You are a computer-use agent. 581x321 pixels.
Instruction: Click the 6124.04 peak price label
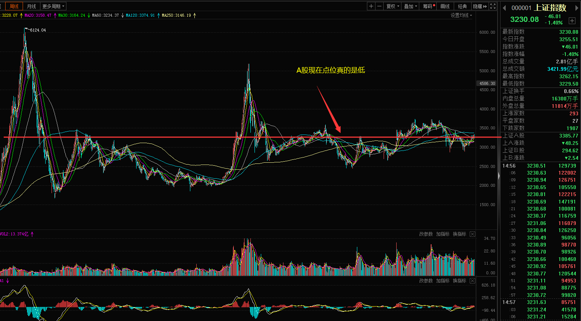[x=38, y=30]
